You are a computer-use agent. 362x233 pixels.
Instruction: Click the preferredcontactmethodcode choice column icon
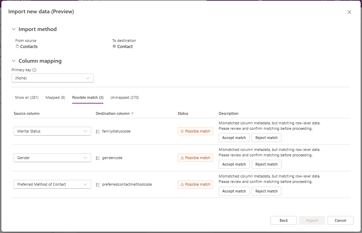(x=98, y=185)
